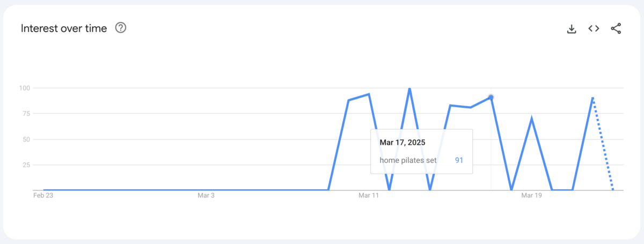Click the 75 y-axis label
This screenshot has width=644, height=244.
[x=26, y=113]
